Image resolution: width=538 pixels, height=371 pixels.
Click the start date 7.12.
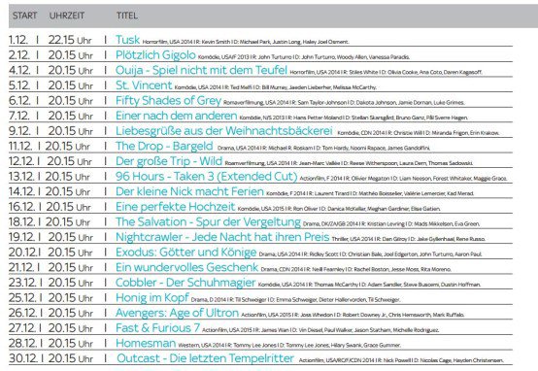pos(18,116)
